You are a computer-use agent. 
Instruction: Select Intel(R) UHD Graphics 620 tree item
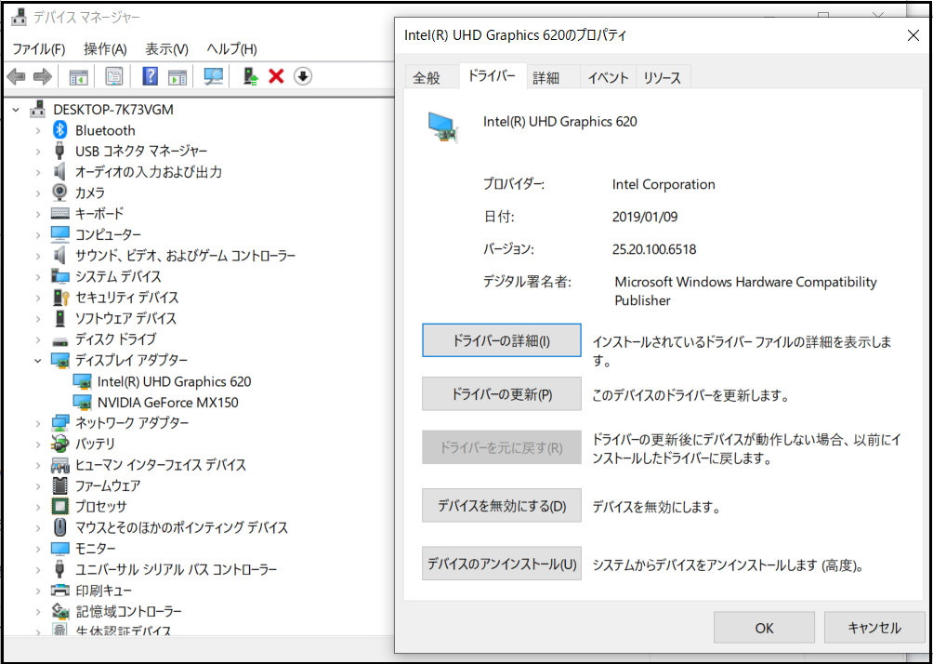pos(175,381)
